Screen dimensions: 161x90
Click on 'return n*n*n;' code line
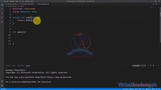tap(25, 20)
